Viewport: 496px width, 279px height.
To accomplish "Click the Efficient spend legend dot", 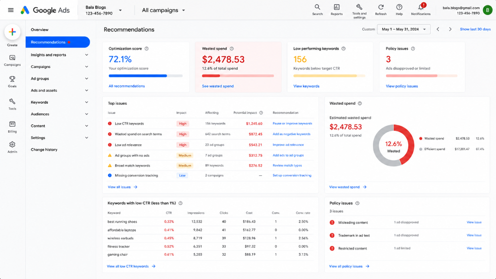I will [x=421, y=149].
